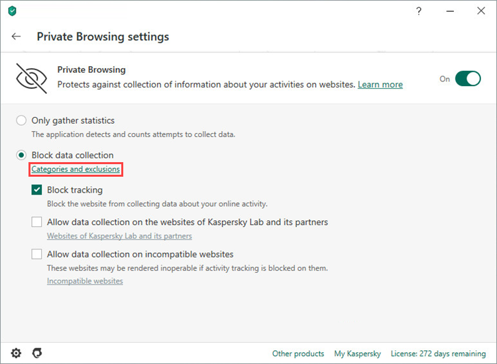The height and width of the screenshot is (364, 497).
Task: Click the crossed-out eye Private Browsing icon
Action: tap(31, 78)
